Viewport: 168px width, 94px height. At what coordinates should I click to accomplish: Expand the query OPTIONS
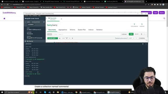click(x=124, y=34)
